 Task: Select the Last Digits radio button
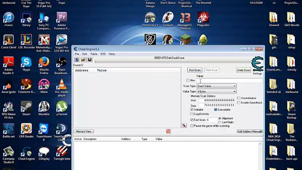(219, 122)
